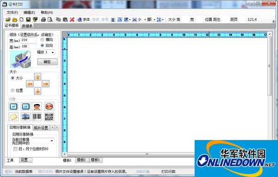
Task: Click the paste icon in toolbar
Action: [65, 19]
